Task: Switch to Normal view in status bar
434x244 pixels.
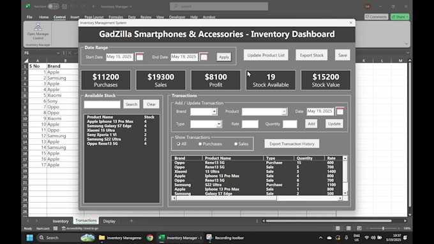Action: pyautogui.click(x=338, y=228)
